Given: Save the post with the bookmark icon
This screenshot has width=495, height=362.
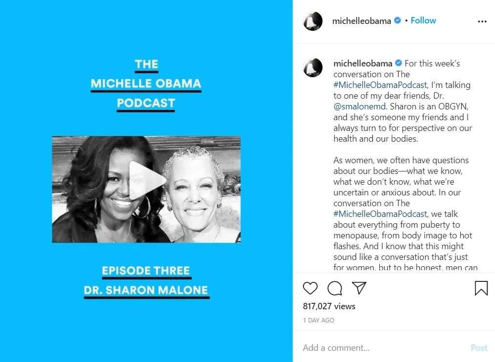Looking at the screenshot, I should click(481, 288).
